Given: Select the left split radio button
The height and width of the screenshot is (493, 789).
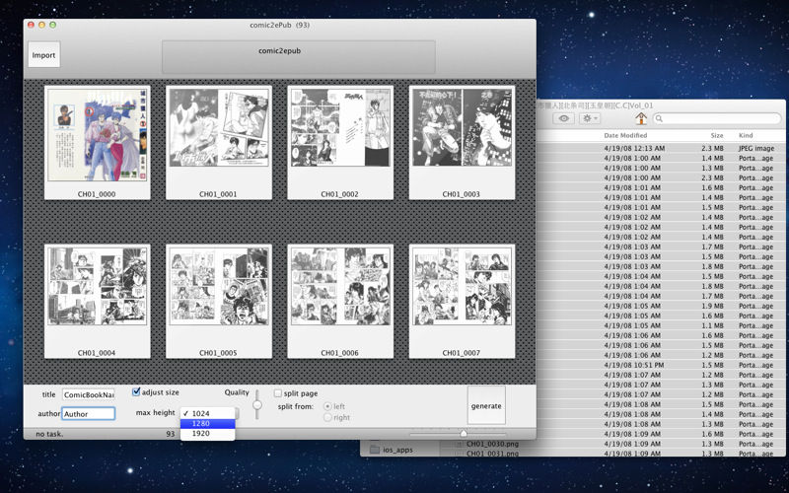Looking at the screenshot, I should [x=328, y=406].
